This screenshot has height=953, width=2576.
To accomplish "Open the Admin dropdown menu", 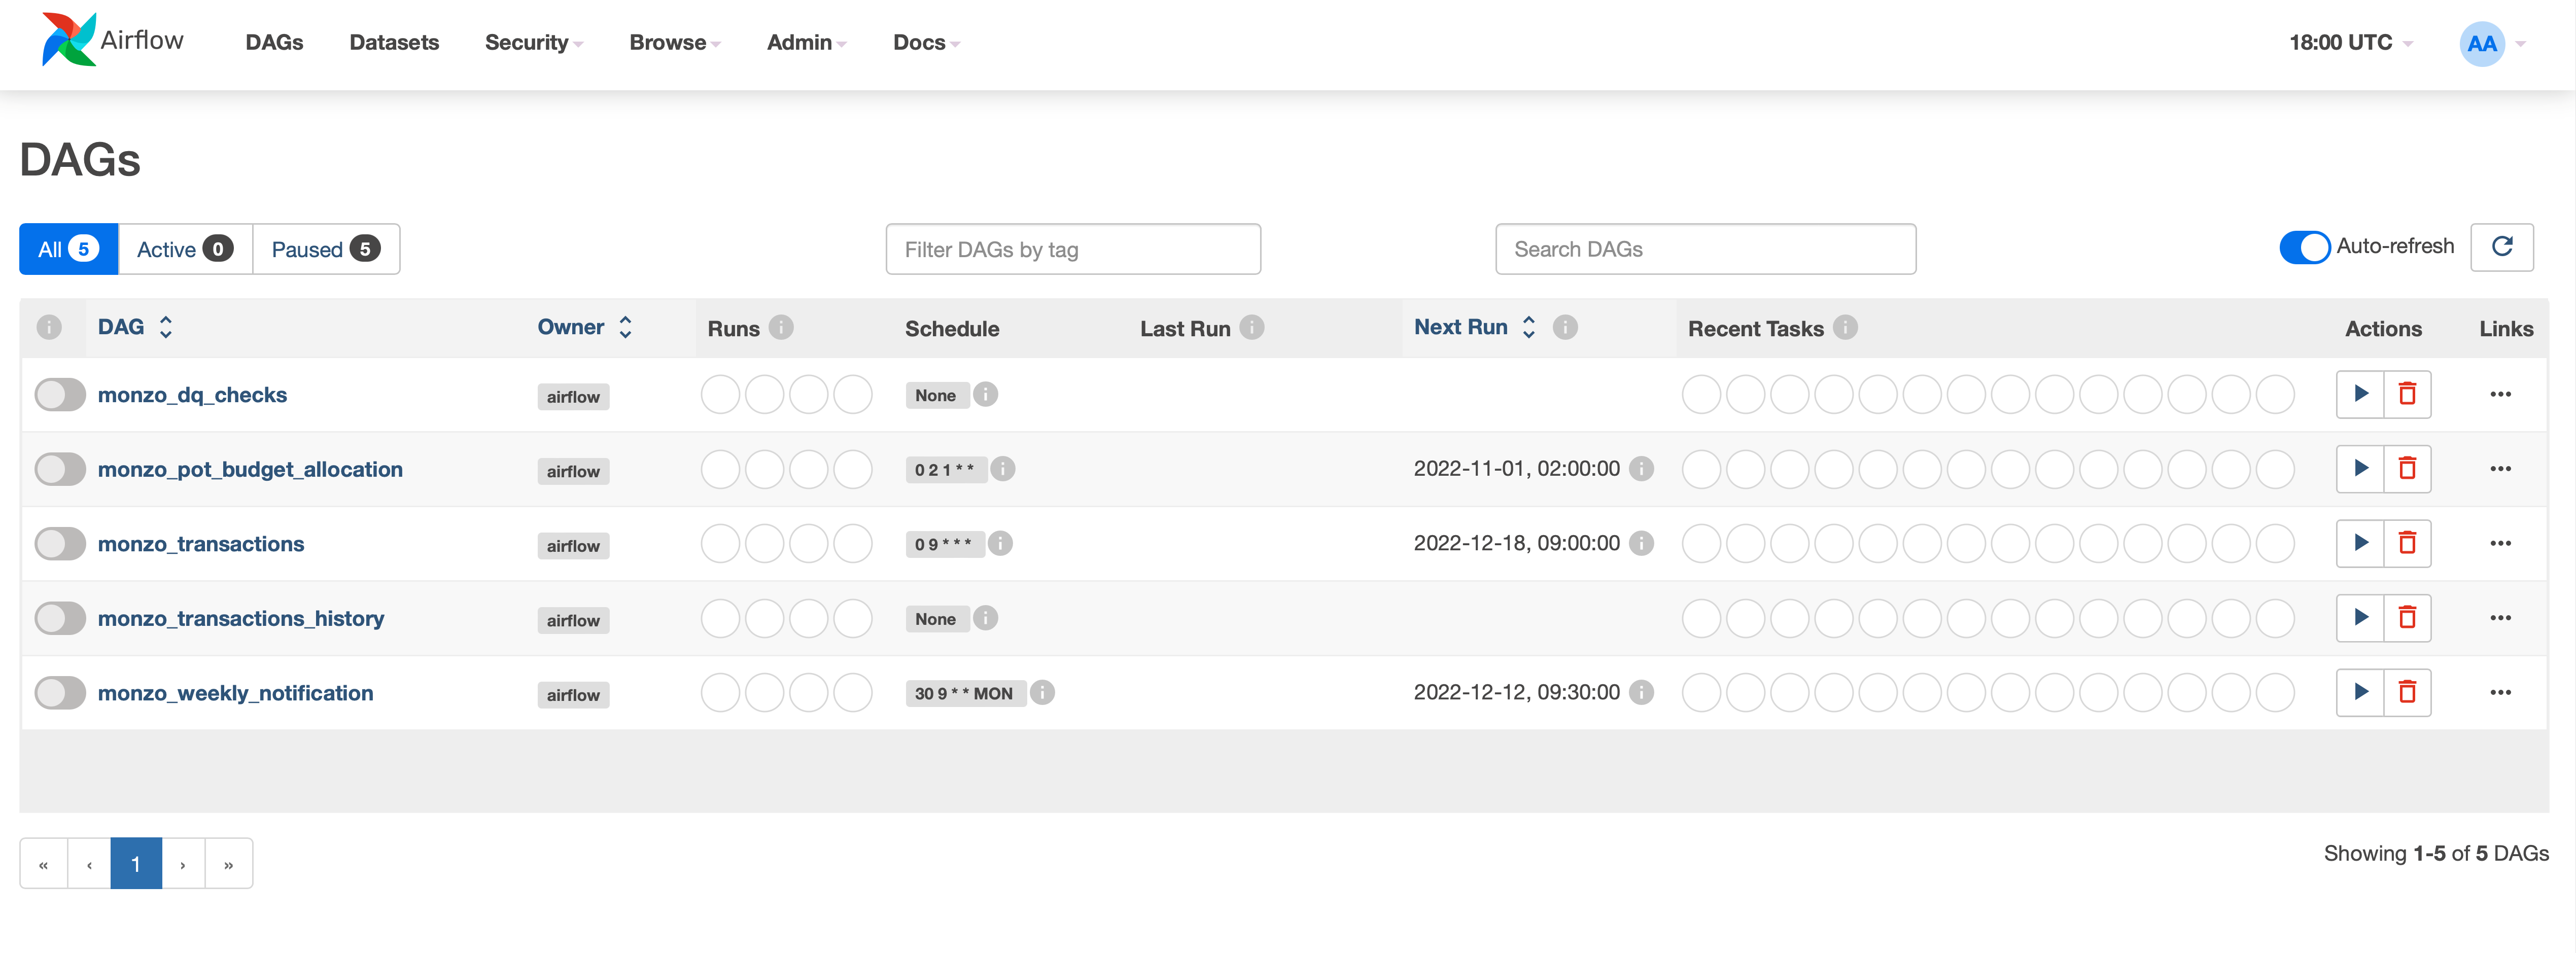I will (x=806, y=42).
